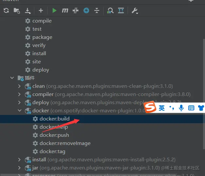Select the 插件 folder node
This screenshot has height=176, width=205.
(30, 78)
